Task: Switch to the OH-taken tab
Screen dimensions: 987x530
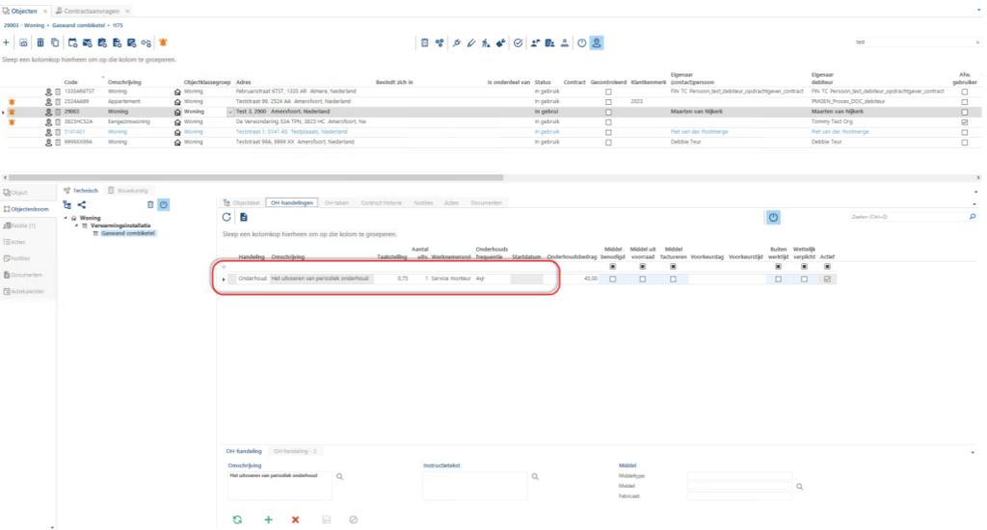Action: (336, 202)
